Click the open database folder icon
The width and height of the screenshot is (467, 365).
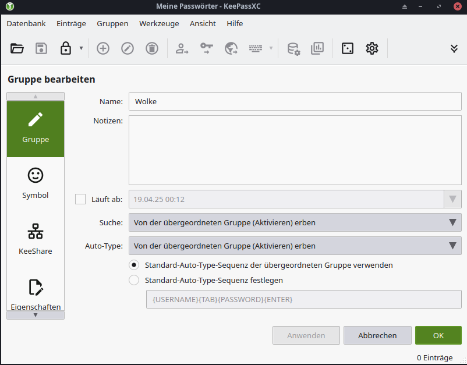pos(17,48)
